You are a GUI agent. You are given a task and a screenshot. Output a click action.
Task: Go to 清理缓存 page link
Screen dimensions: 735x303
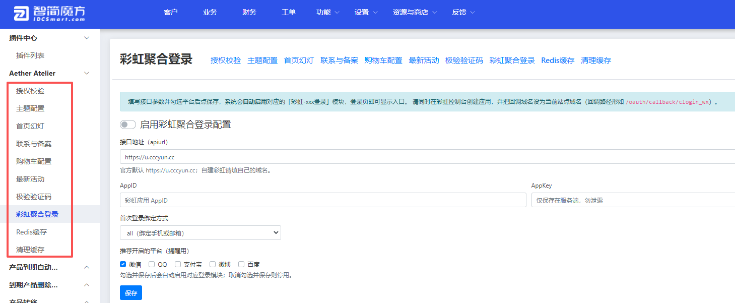(596, 60)
